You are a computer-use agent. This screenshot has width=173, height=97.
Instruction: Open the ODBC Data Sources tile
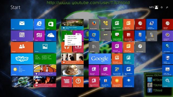pyautogui.click(x=168, y=70)
